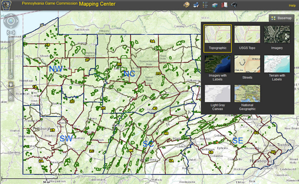Viewport: 299px width, 184px height.
Task: Select the rubber-band zoom out tool
Action: pyautogui.click(x=11, y=98)
